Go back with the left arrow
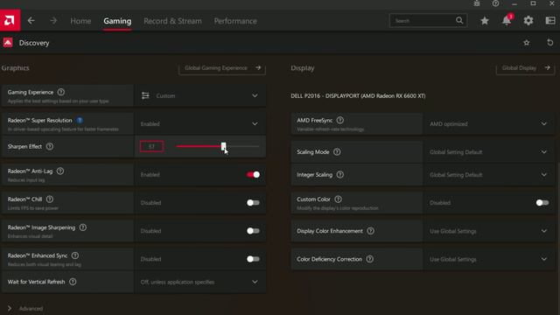 click(x=31, y=21)
